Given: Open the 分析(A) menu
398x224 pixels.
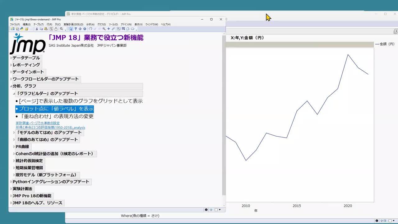Looking at the screenshot, I should tap(90, 24).
